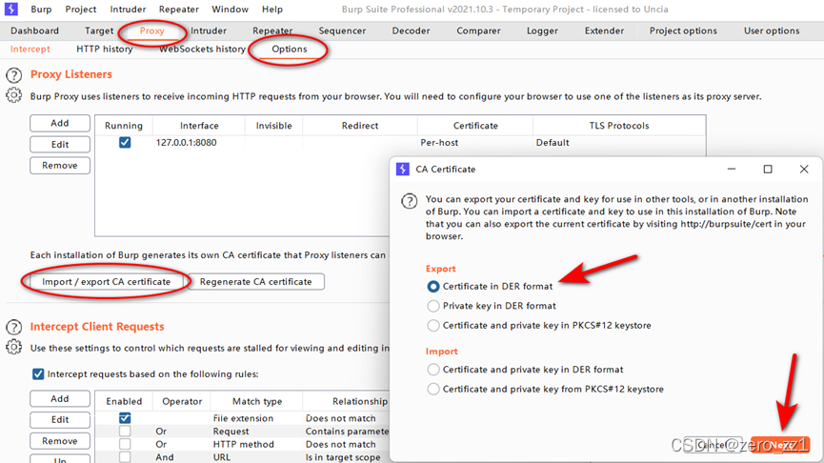Click Remove under Proxy Listeners
This screenshot has width=824, height=463.
click(60, 165)
